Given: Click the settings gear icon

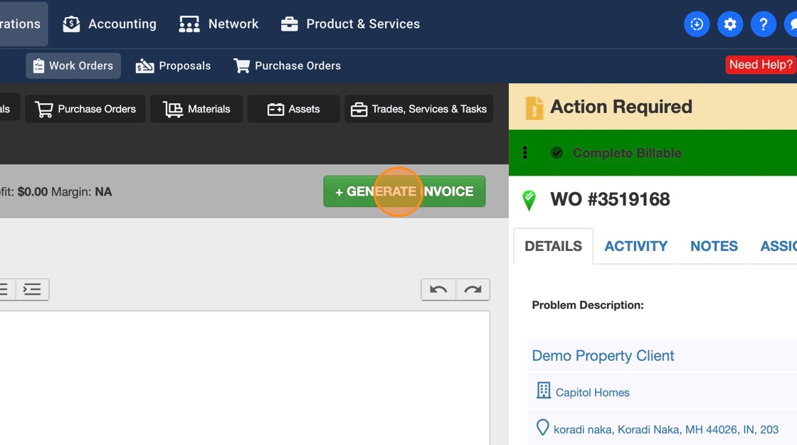Looking at the screenshot, I should (730, 24).
